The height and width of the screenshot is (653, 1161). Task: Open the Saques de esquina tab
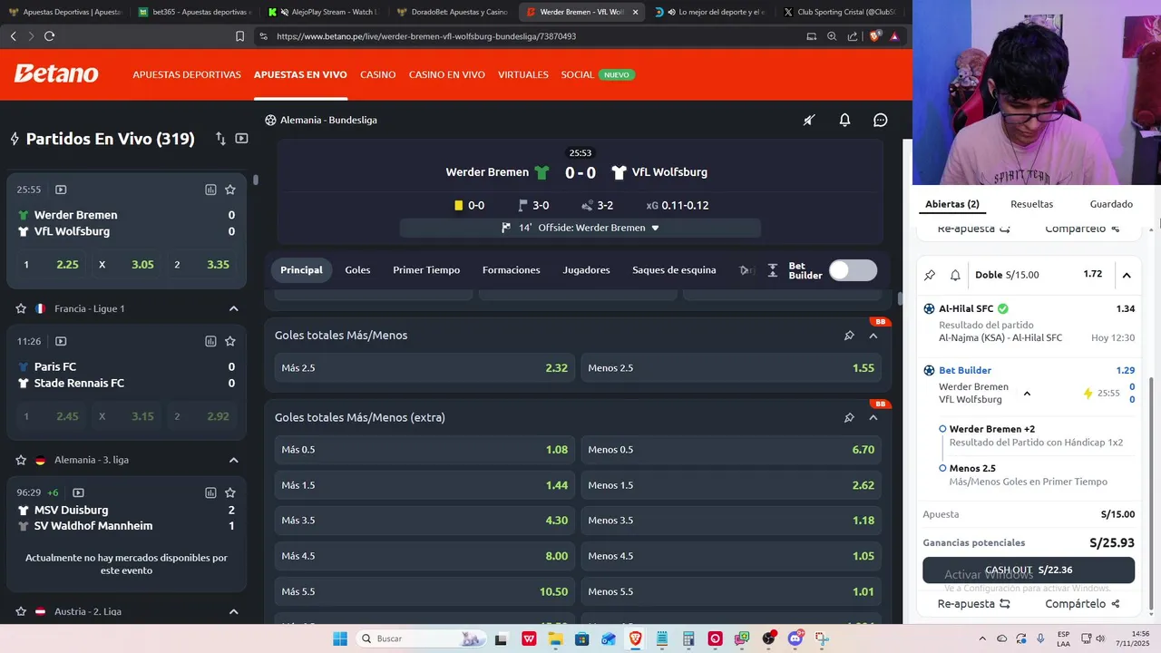click(x=674, y=270)
